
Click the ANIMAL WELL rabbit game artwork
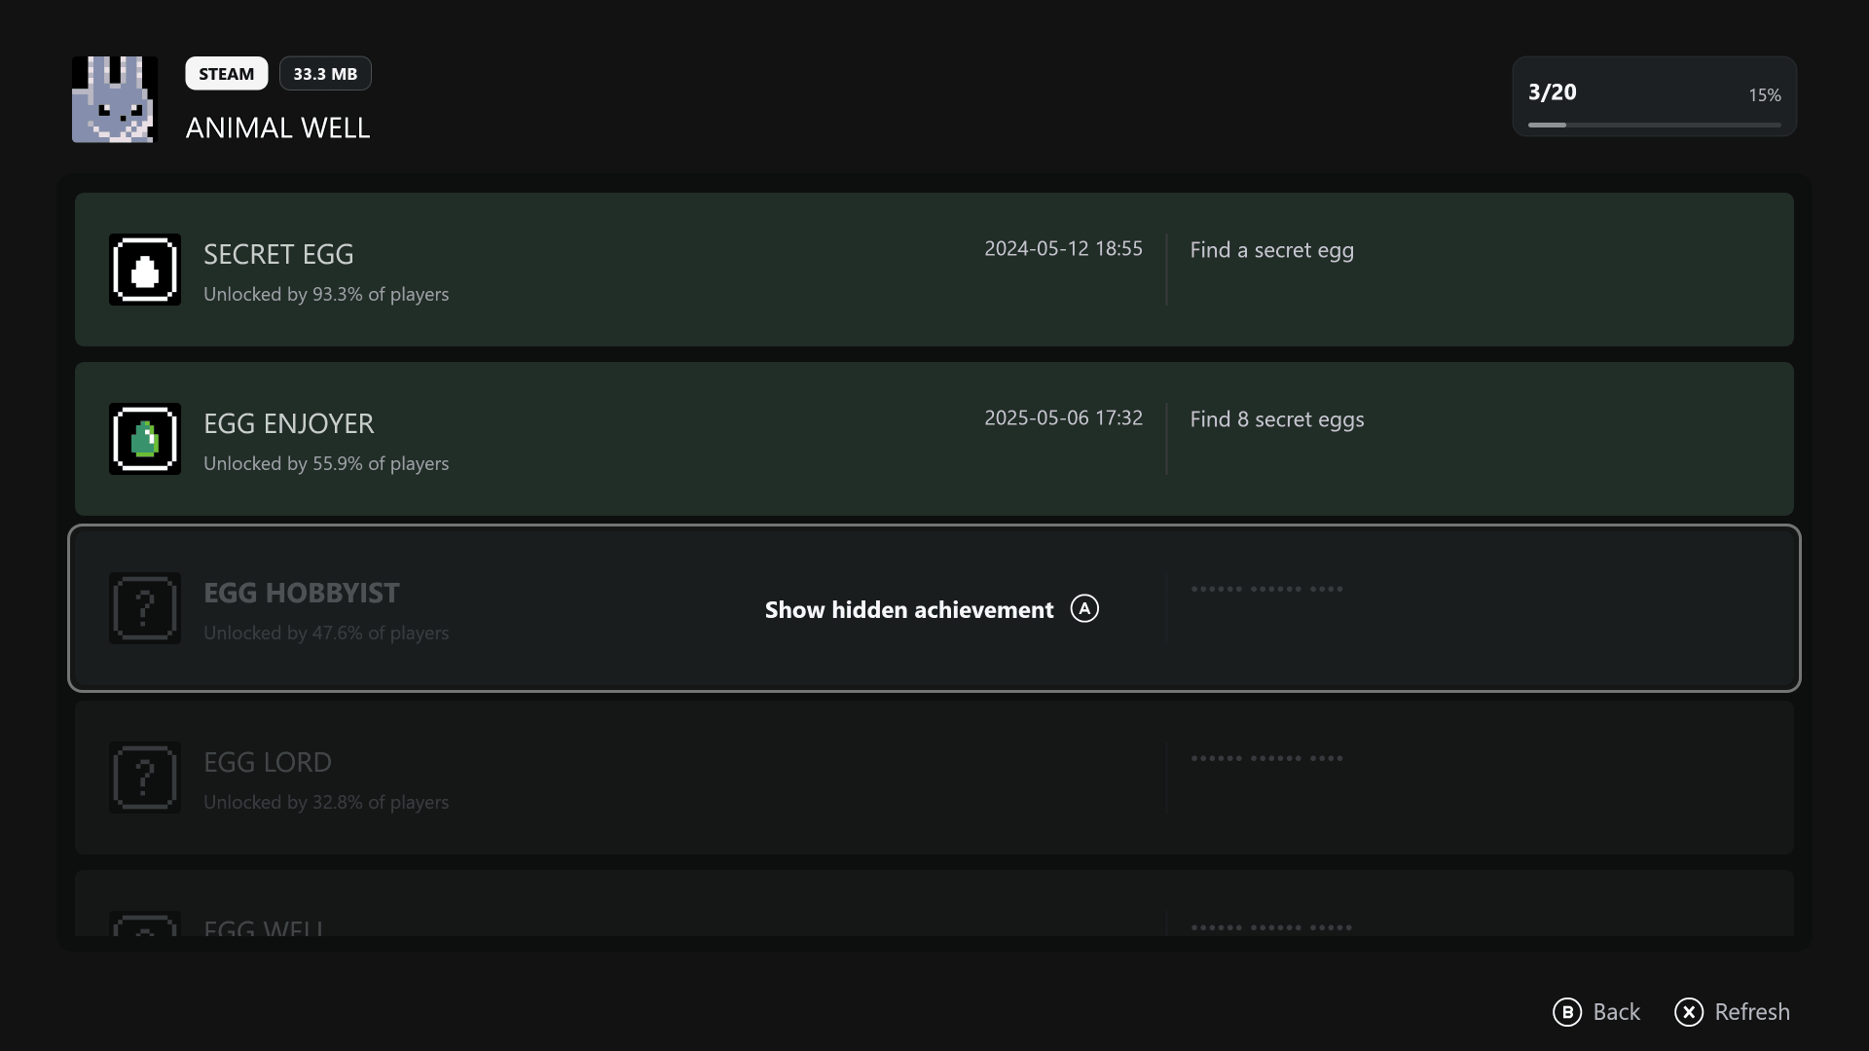[113, 98]
